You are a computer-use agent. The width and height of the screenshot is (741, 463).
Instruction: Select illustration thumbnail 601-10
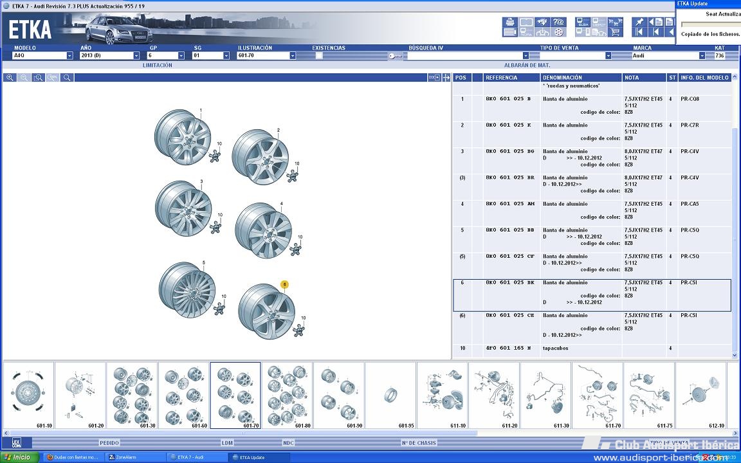click(x=28, y=395)
